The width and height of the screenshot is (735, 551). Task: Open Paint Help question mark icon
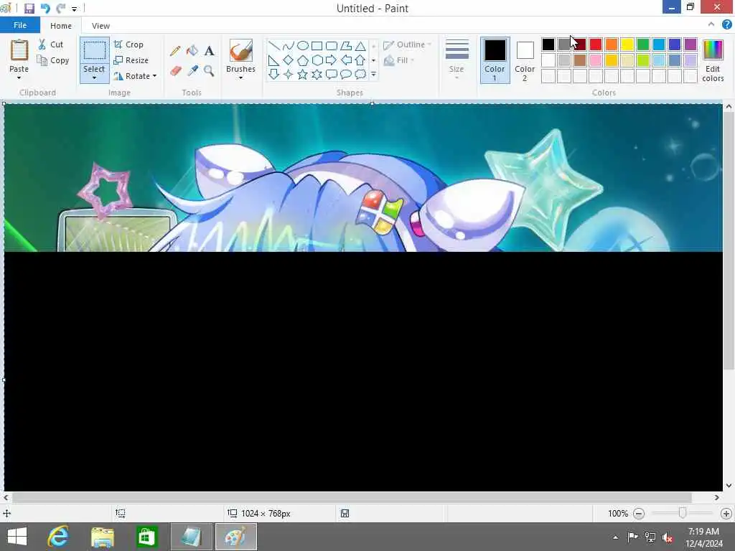click(x=726, y=25)
